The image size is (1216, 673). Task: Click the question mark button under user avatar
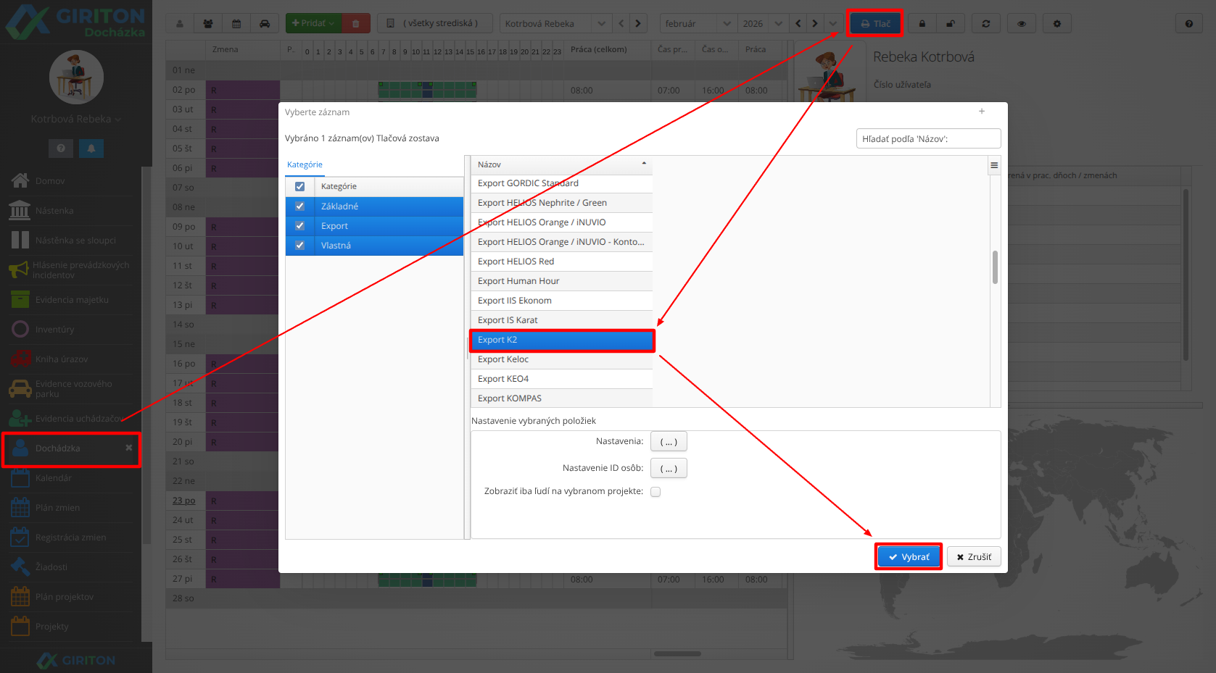(61, 148)
